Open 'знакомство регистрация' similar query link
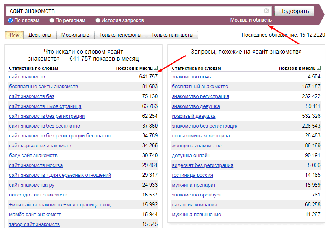Screen dimensions: 334x228 tap(200, 96)
